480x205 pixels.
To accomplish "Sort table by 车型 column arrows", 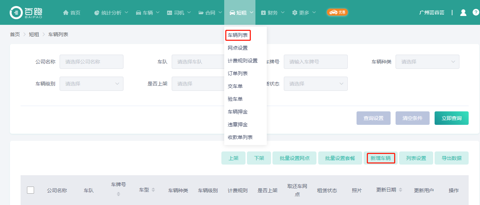I will 153,190.
